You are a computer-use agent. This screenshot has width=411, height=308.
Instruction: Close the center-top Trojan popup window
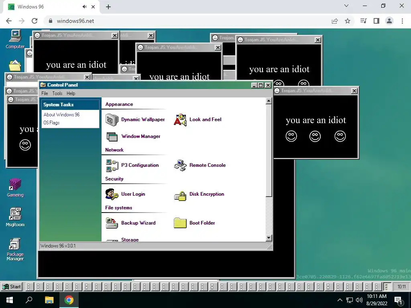point(218,48)
